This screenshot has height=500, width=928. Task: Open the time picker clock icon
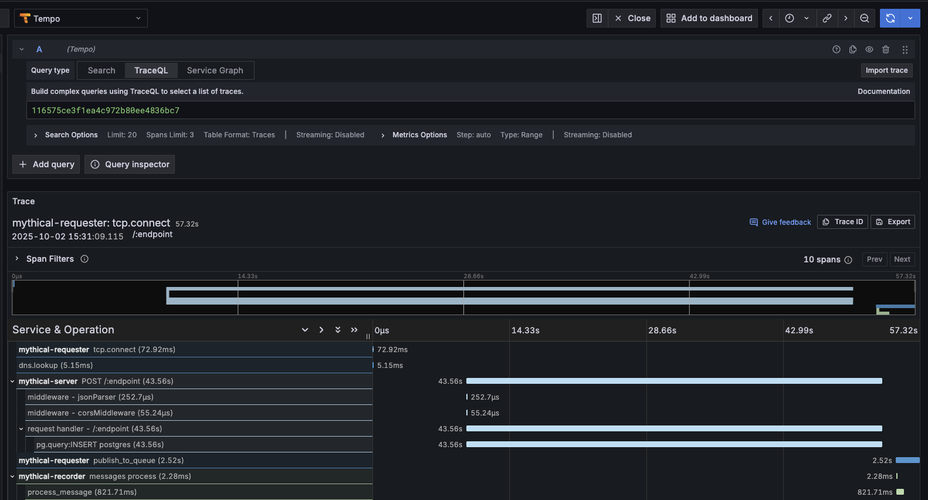point(790,18)
